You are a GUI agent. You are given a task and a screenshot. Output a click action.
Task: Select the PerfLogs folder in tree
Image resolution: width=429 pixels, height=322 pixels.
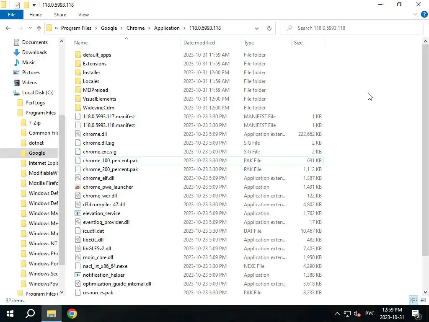pos(35,103)
